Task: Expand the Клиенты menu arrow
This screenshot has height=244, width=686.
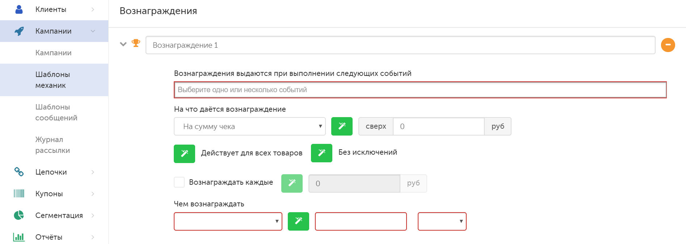Action: (x=93, y=9)
